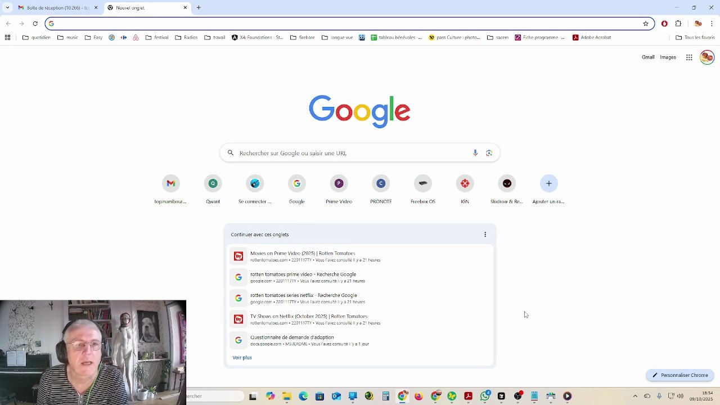Image resolution: width=720 pixels, height=405 pixels.
Task: Click Voir plus under recent tabs
Action: click(x=242, y=358)
